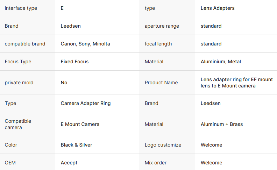Click the 'focal length' label

pyautogui.click(x=158, y=44)
